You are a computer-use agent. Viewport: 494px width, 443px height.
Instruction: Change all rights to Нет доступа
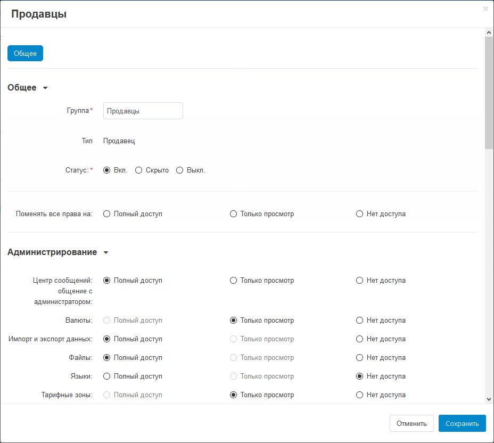[359, 214]
